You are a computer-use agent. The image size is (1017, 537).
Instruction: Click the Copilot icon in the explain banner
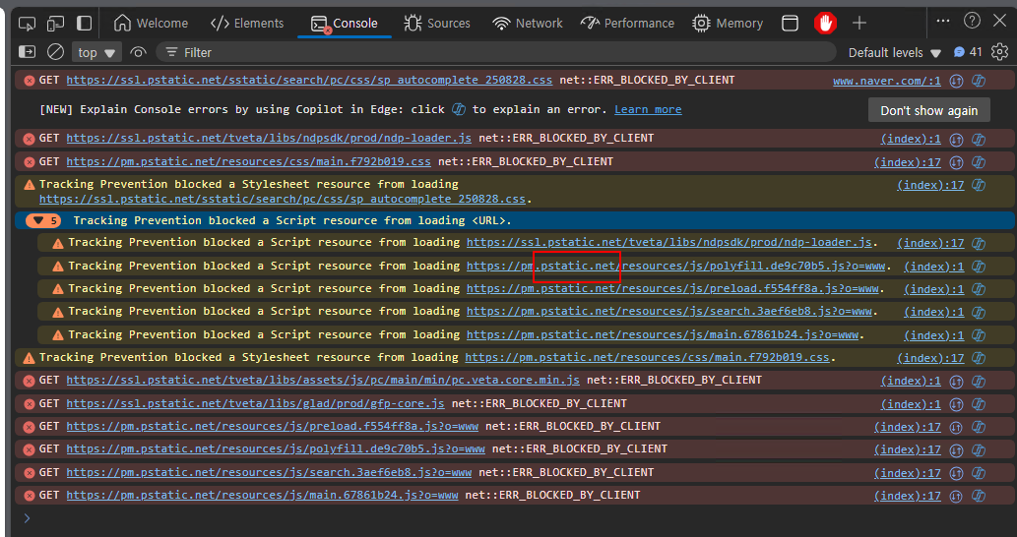pos(459,109)
